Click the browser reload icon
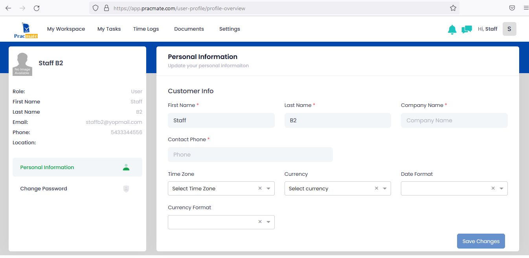This screenshot has height=258, width=529. (37, 8)
